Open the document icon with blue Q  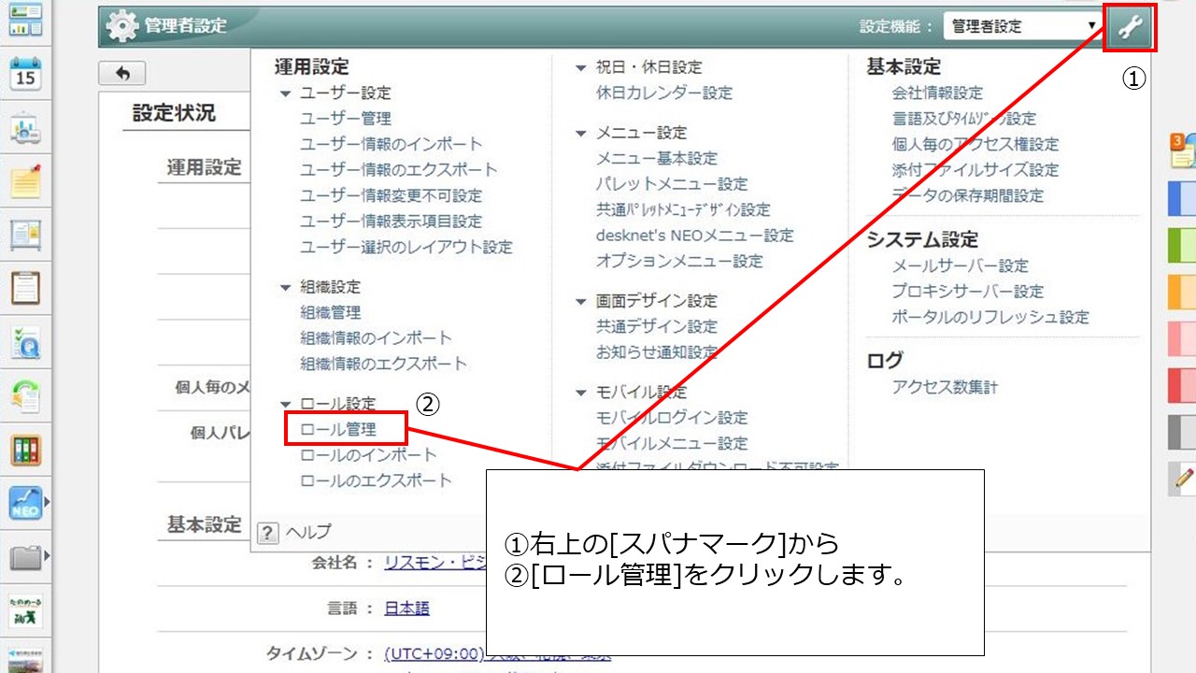tap(25, 343)
